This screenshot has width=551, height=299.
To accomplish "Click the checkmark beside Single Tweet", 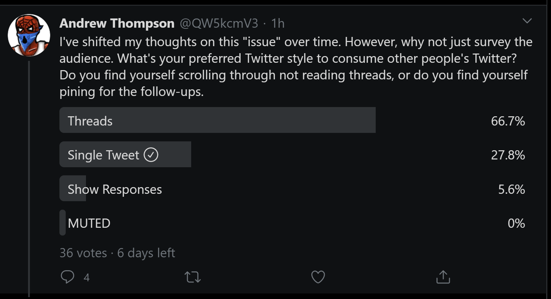I will pyautogui.click(x=151, y=155).
